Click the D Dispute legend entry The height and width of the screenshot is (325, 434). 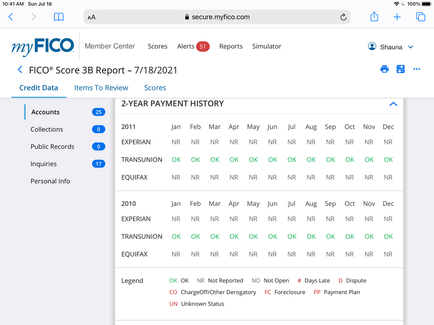click(x=352, y=280)
